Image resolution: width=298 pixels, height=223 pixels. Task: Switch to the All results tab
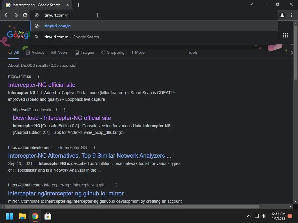[x=13, y=53]
